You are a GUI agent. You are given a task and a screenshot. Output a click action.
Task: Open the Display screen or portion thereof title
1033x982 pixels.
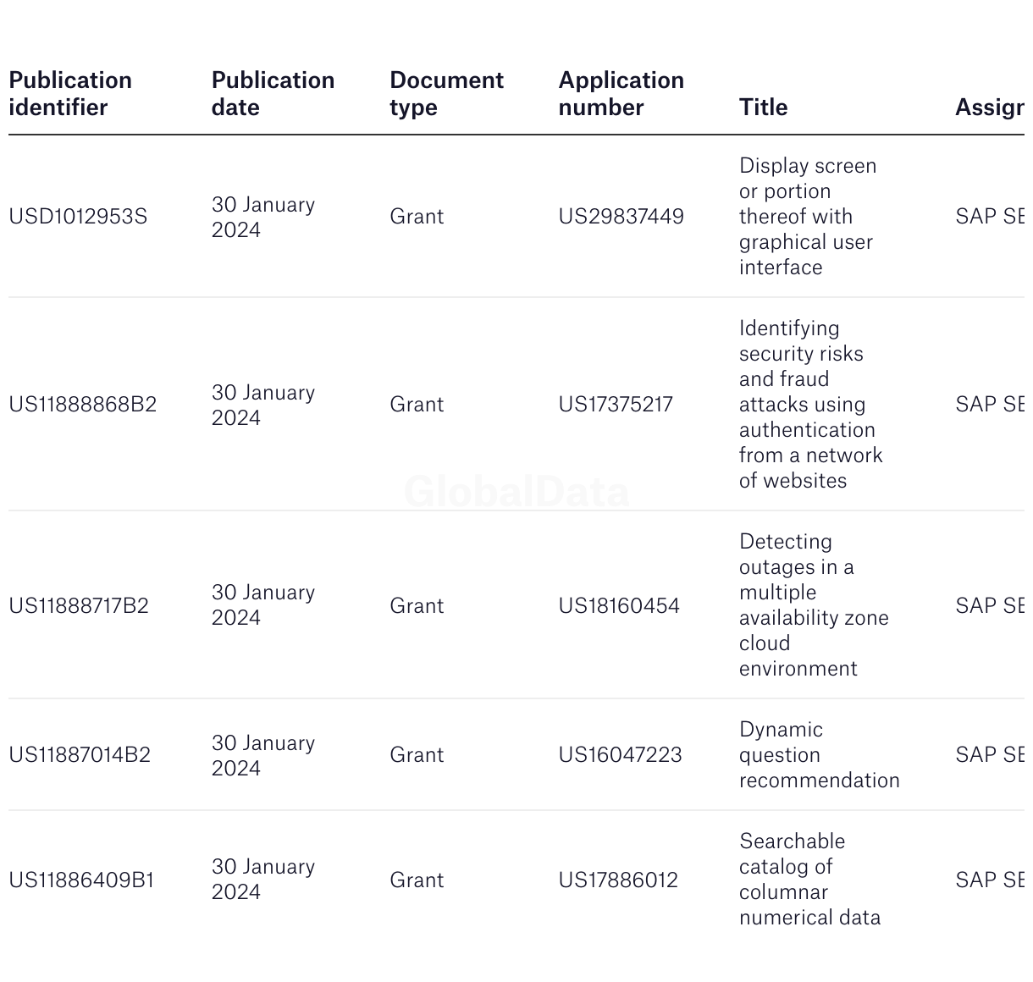808,217
